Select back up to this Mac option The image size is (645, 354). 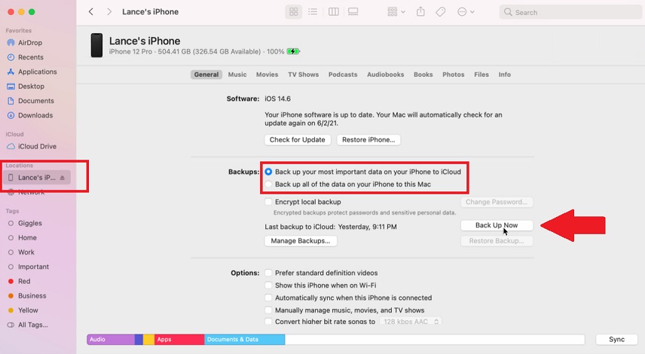tap(268, 185)
